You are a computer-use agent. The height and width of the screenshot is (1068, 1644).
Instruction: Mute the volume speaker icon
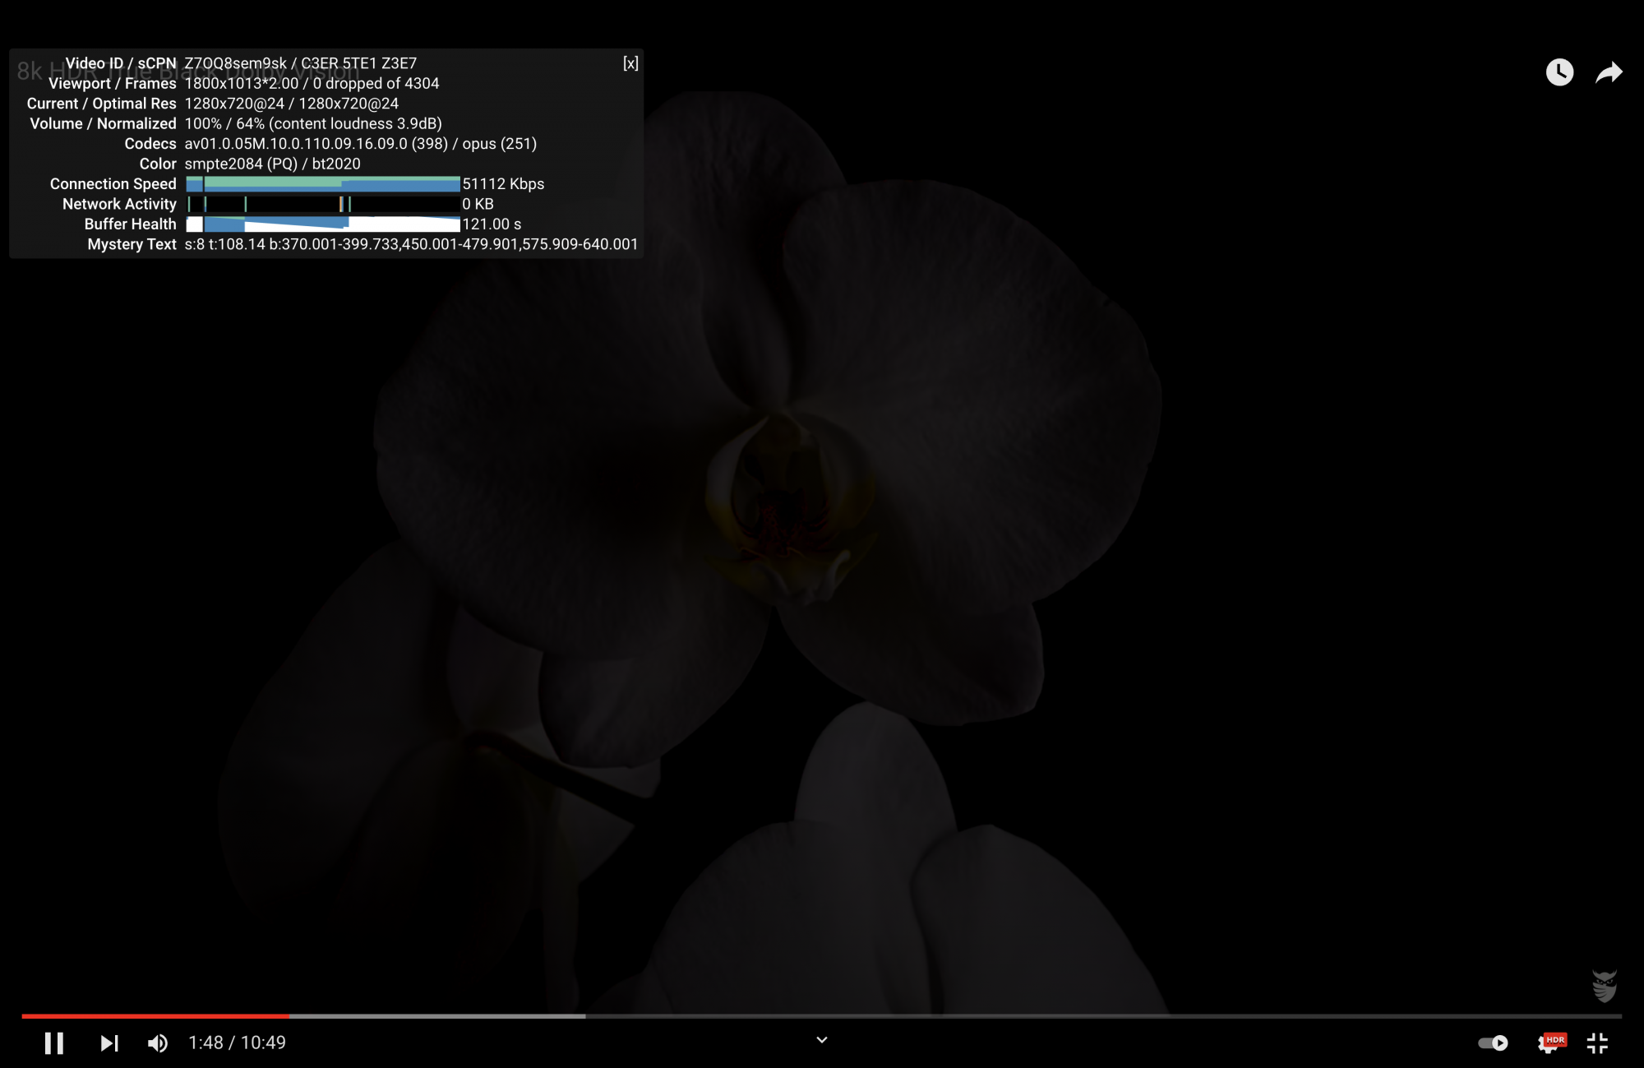click(x=157, y=1043)
